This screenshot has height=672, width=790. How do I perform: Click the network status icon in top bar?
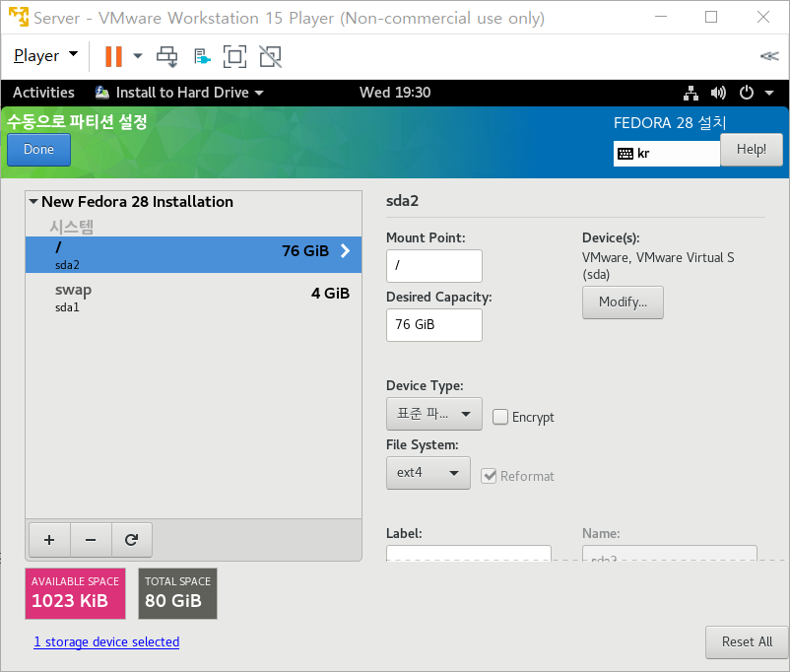point(691,93)
